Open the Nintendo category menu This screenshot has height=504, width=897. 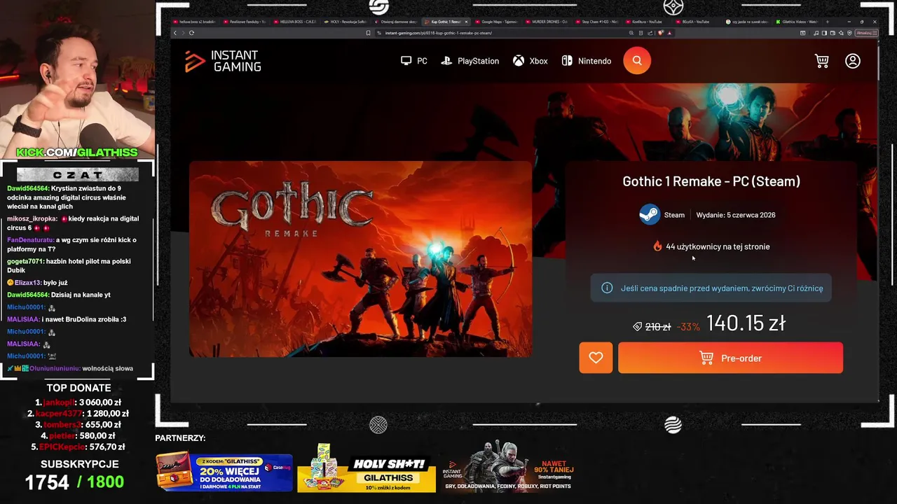coord(586,61)
